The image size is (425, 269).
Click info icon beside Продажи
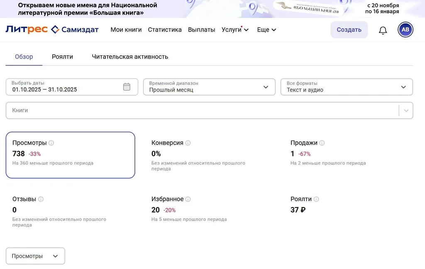click(x=322, y=143)
